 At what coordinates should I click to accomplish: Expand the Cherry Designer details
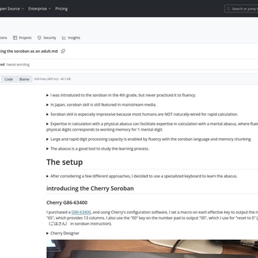point(63,233)
